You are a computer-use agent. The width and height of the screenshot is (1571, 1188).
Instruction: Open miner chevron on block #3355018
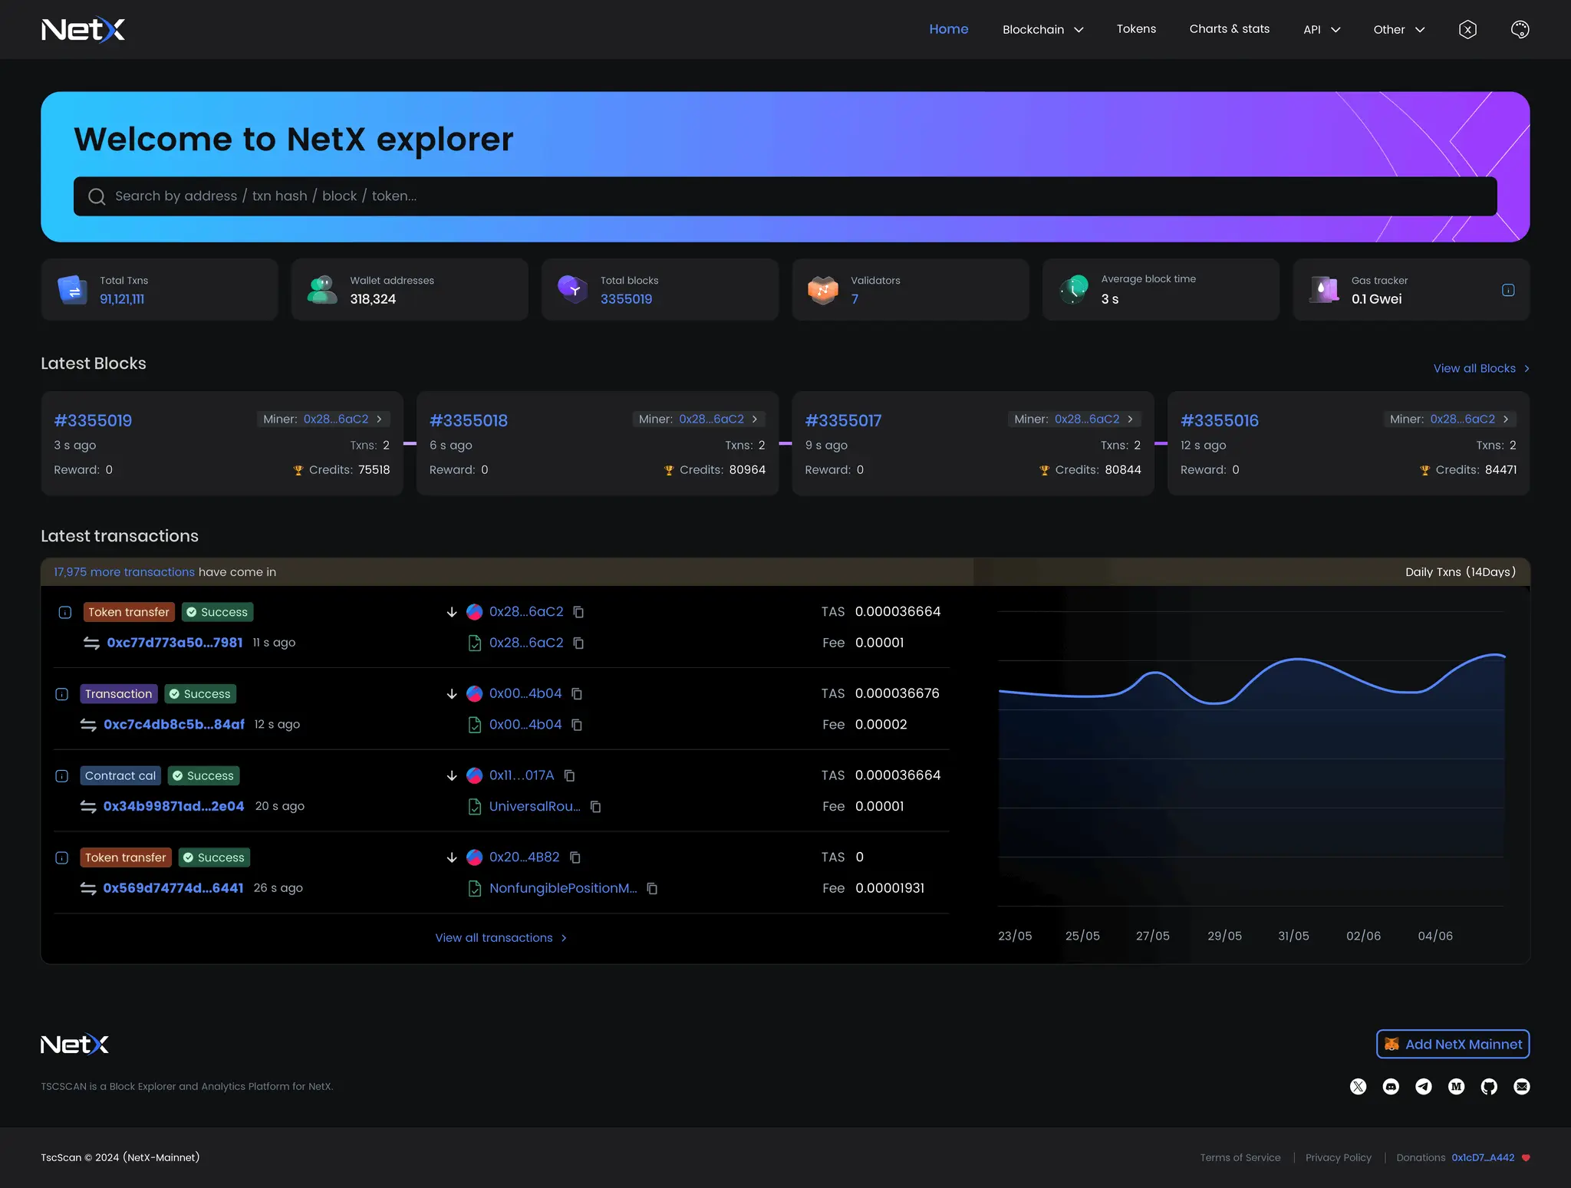[755, 419]
